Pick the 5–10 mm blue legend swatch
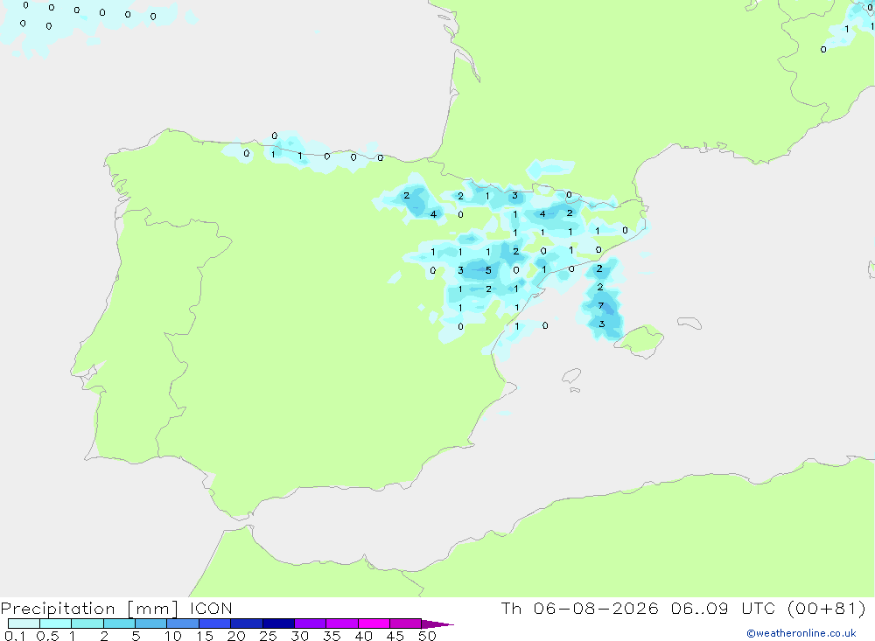This screenshot has width=875, height=641. point(151,624)
